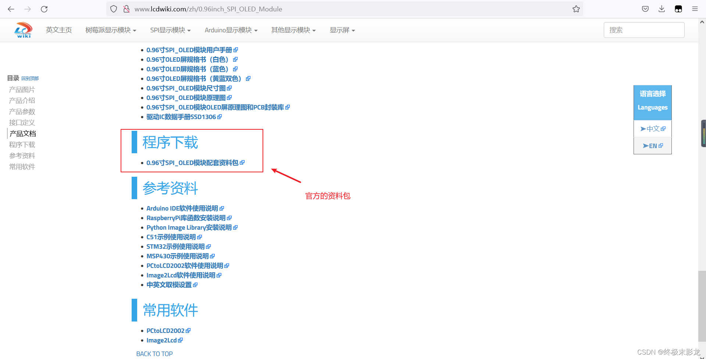
Task: Expand the 其他显示模块 dropdown
Action: pos(293,30)
